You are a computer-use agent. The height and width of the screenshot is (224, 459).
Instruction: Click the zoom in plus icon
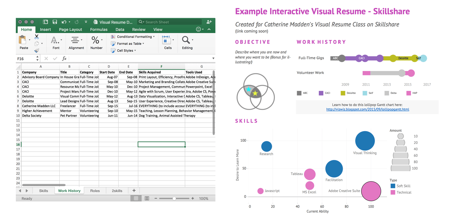(193, 198)
